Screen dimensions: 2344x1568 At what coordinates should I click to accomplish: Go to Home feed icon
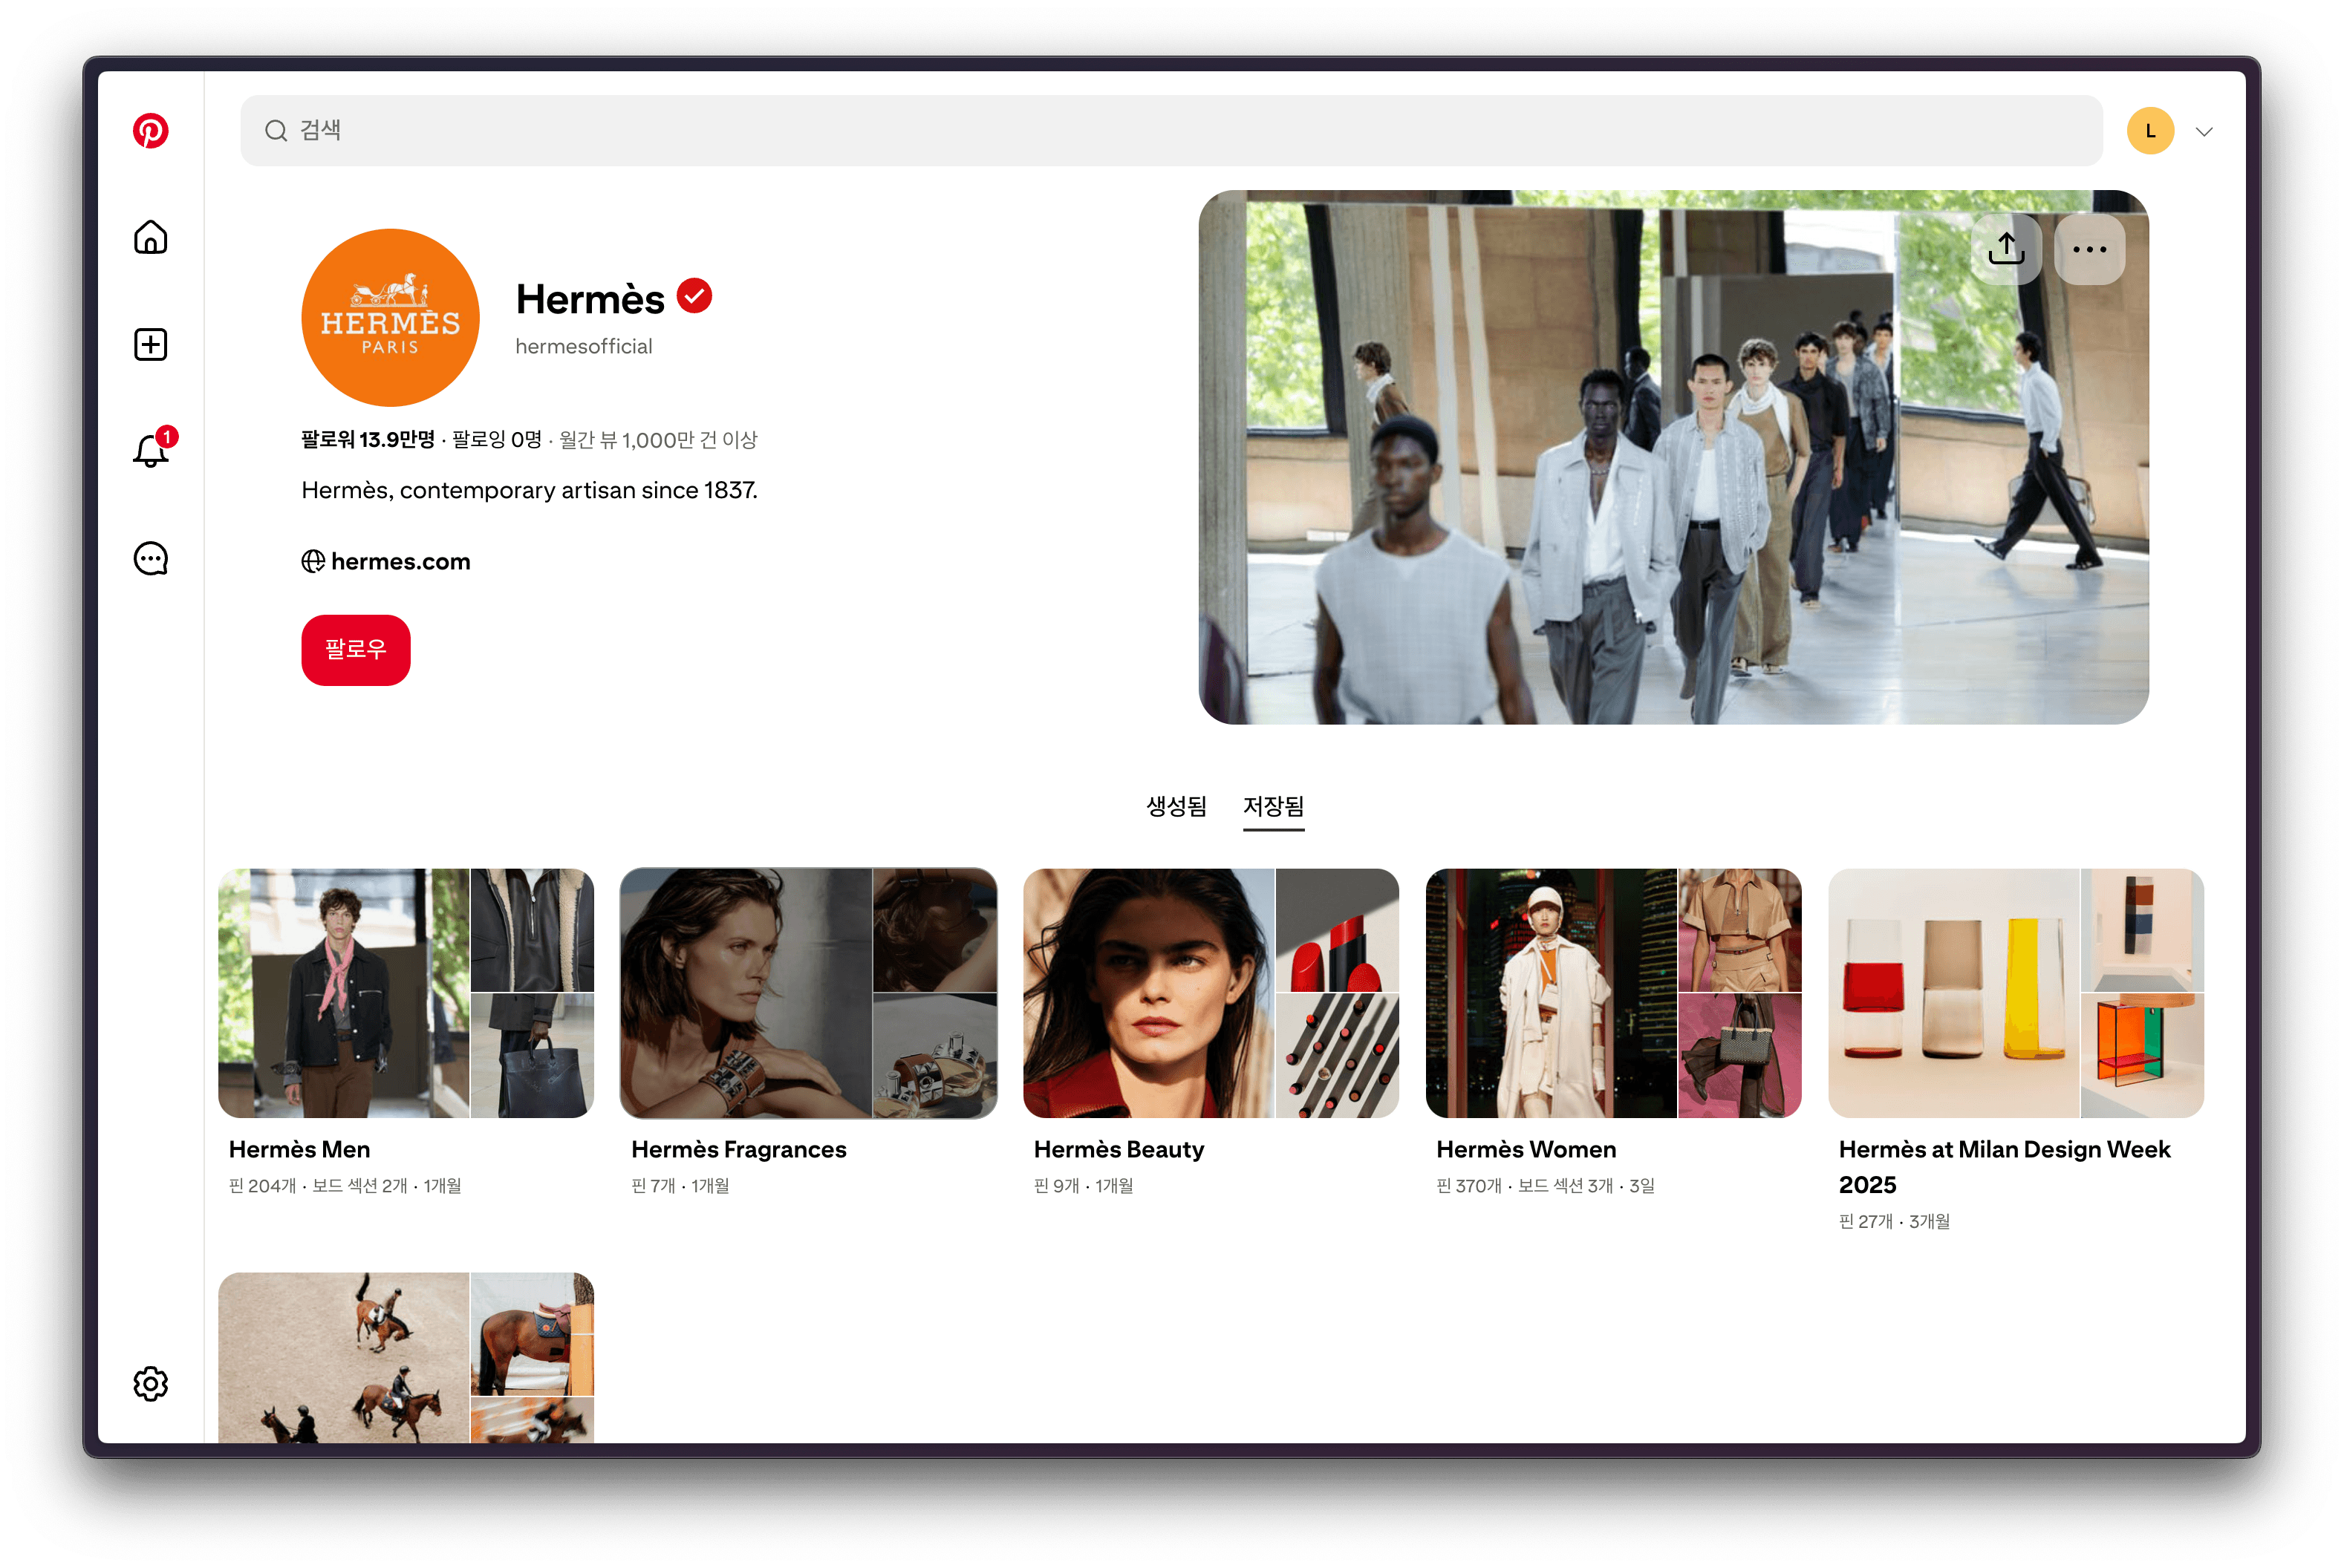(x=150, y=238)
